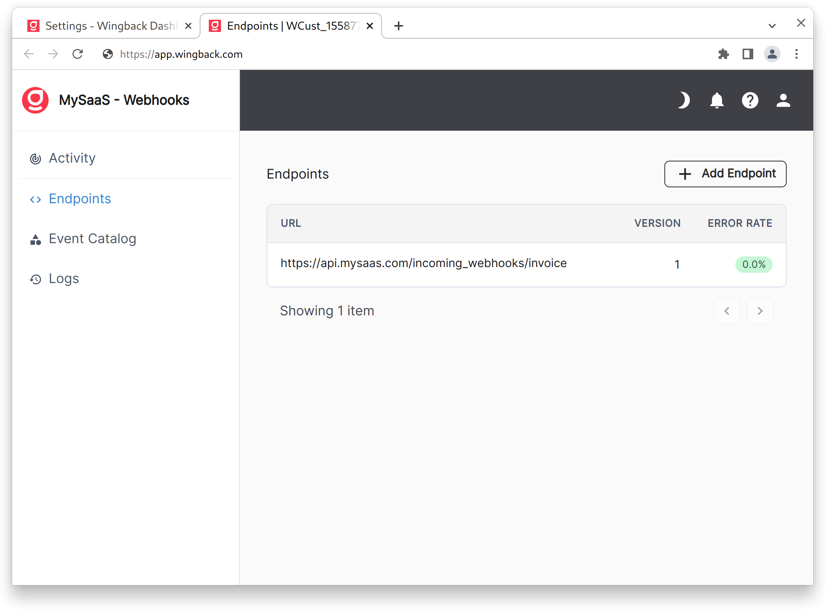Screen dimensions: 825x609
Task: Go to next page of endpoints
Action: (760, 311)
